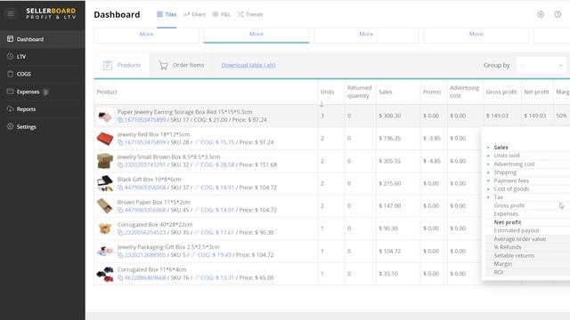Screen dimensions: 570x320
Task: Switch to the Chart view tab
Action: tap(194, 14)
